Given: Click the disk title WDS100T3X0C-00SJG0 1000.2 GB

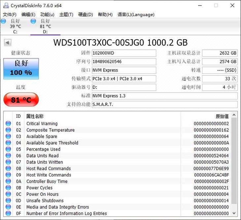Looking at the screenshot, I should click(120, 42).
